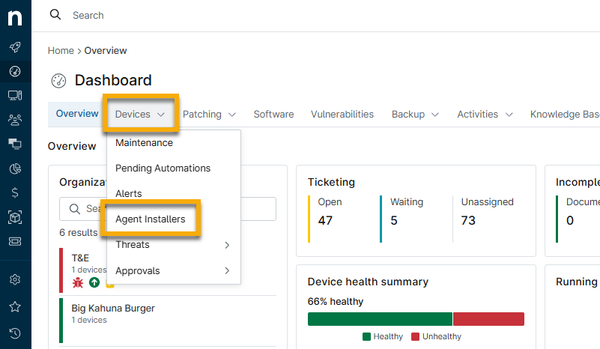Screen dimensions: 600x349
Task: Open the Organizations people icon in sidebar
Action: click(15, 119)
